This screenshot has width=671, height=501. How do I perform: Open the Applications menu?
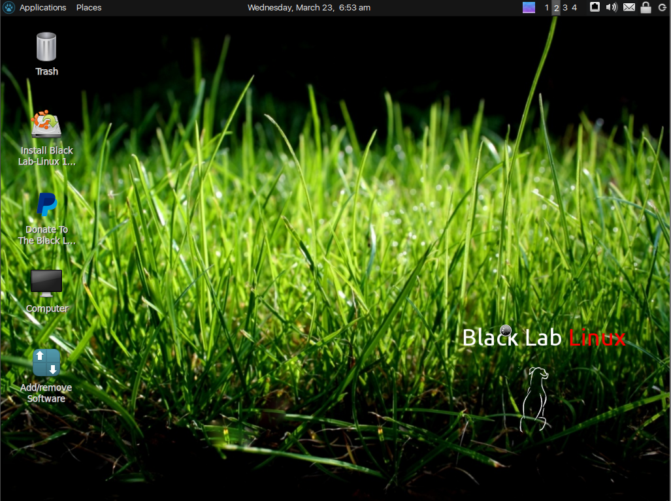pyautogui.click(x=42, y=8)
